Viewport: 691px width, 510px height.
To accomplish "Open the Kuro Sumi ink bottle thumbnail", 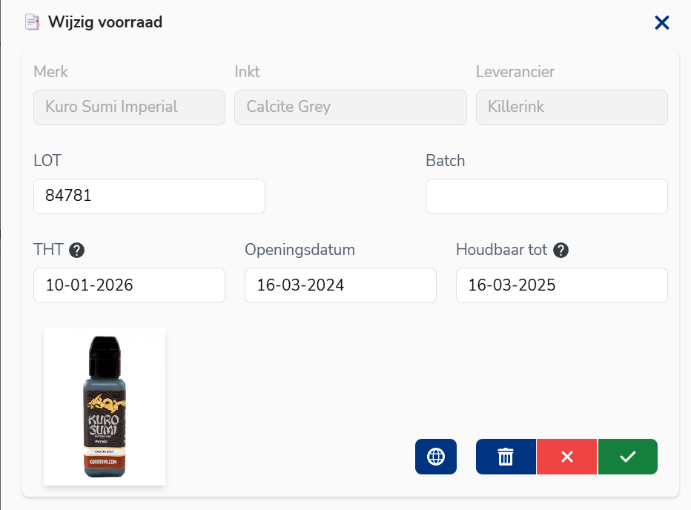I will tap(105, 406).
